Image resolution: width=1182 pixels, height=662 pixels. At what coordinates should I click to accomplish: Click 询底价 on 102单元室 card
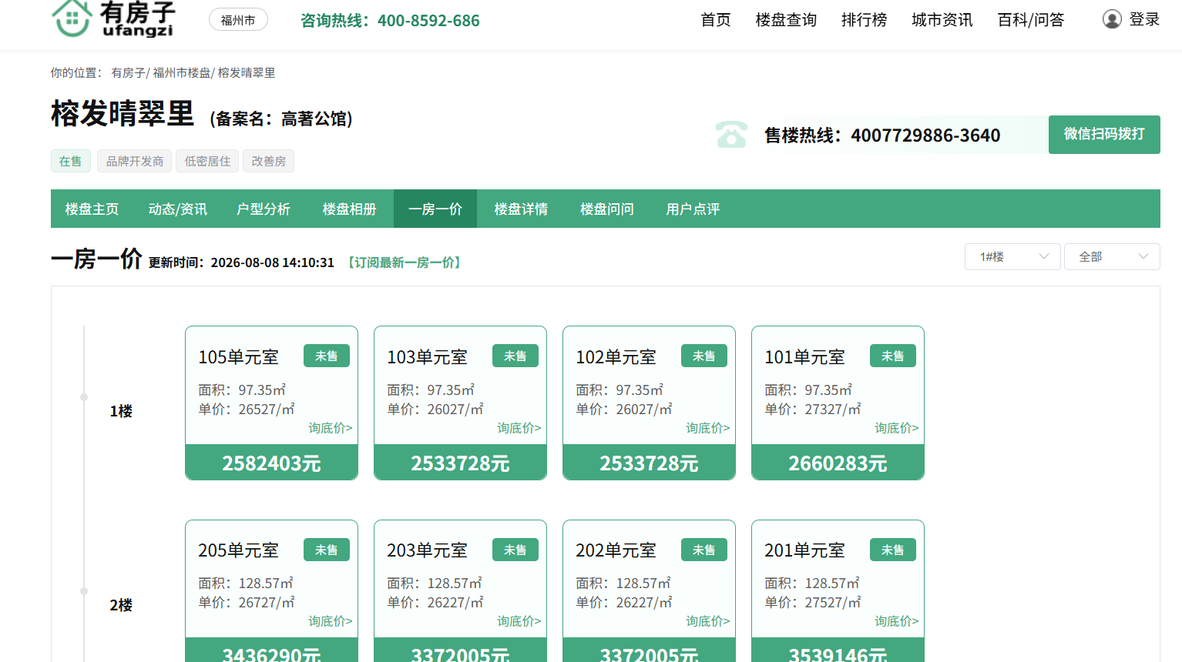(x=708, y=428)
